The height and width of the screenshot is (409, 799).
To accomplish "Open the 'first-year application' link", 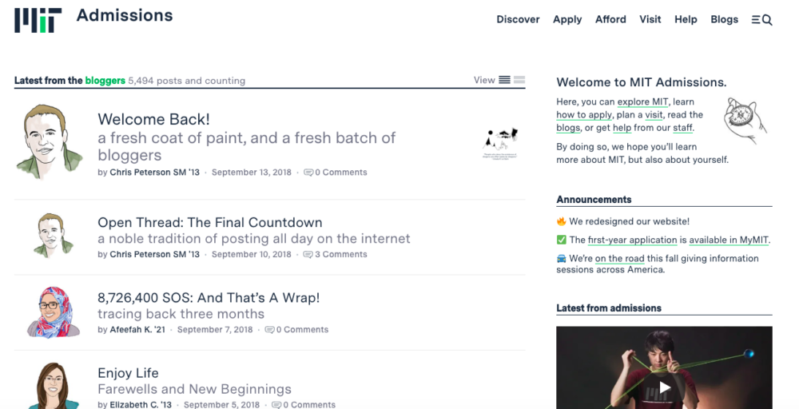I will (632, 240).
